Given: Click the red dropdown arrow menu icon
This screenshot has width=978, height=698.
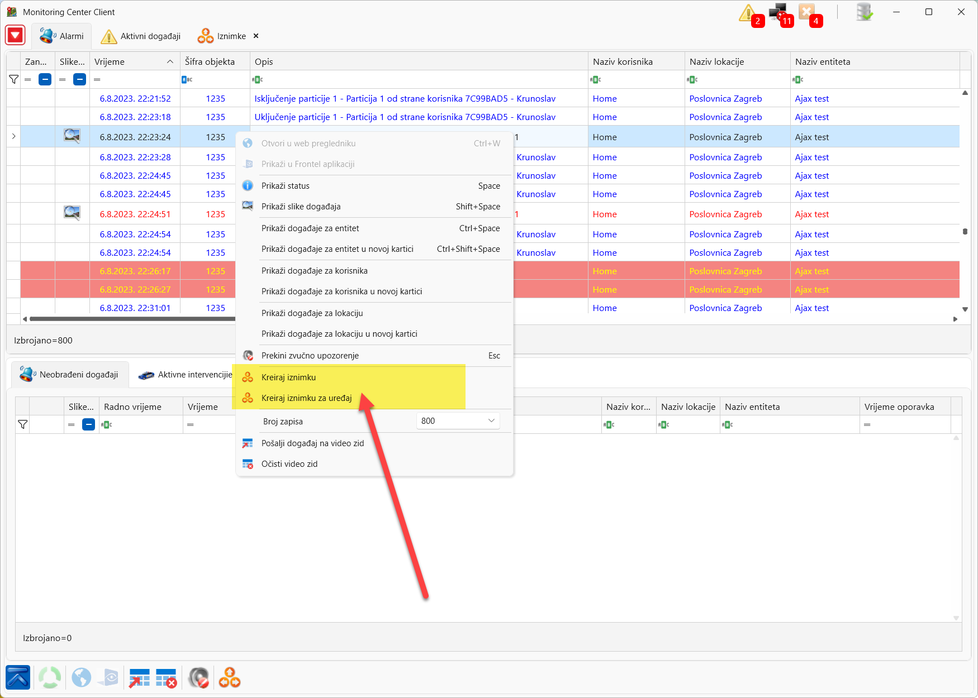Looking at the screenshot, I should (x=15, y=35).
